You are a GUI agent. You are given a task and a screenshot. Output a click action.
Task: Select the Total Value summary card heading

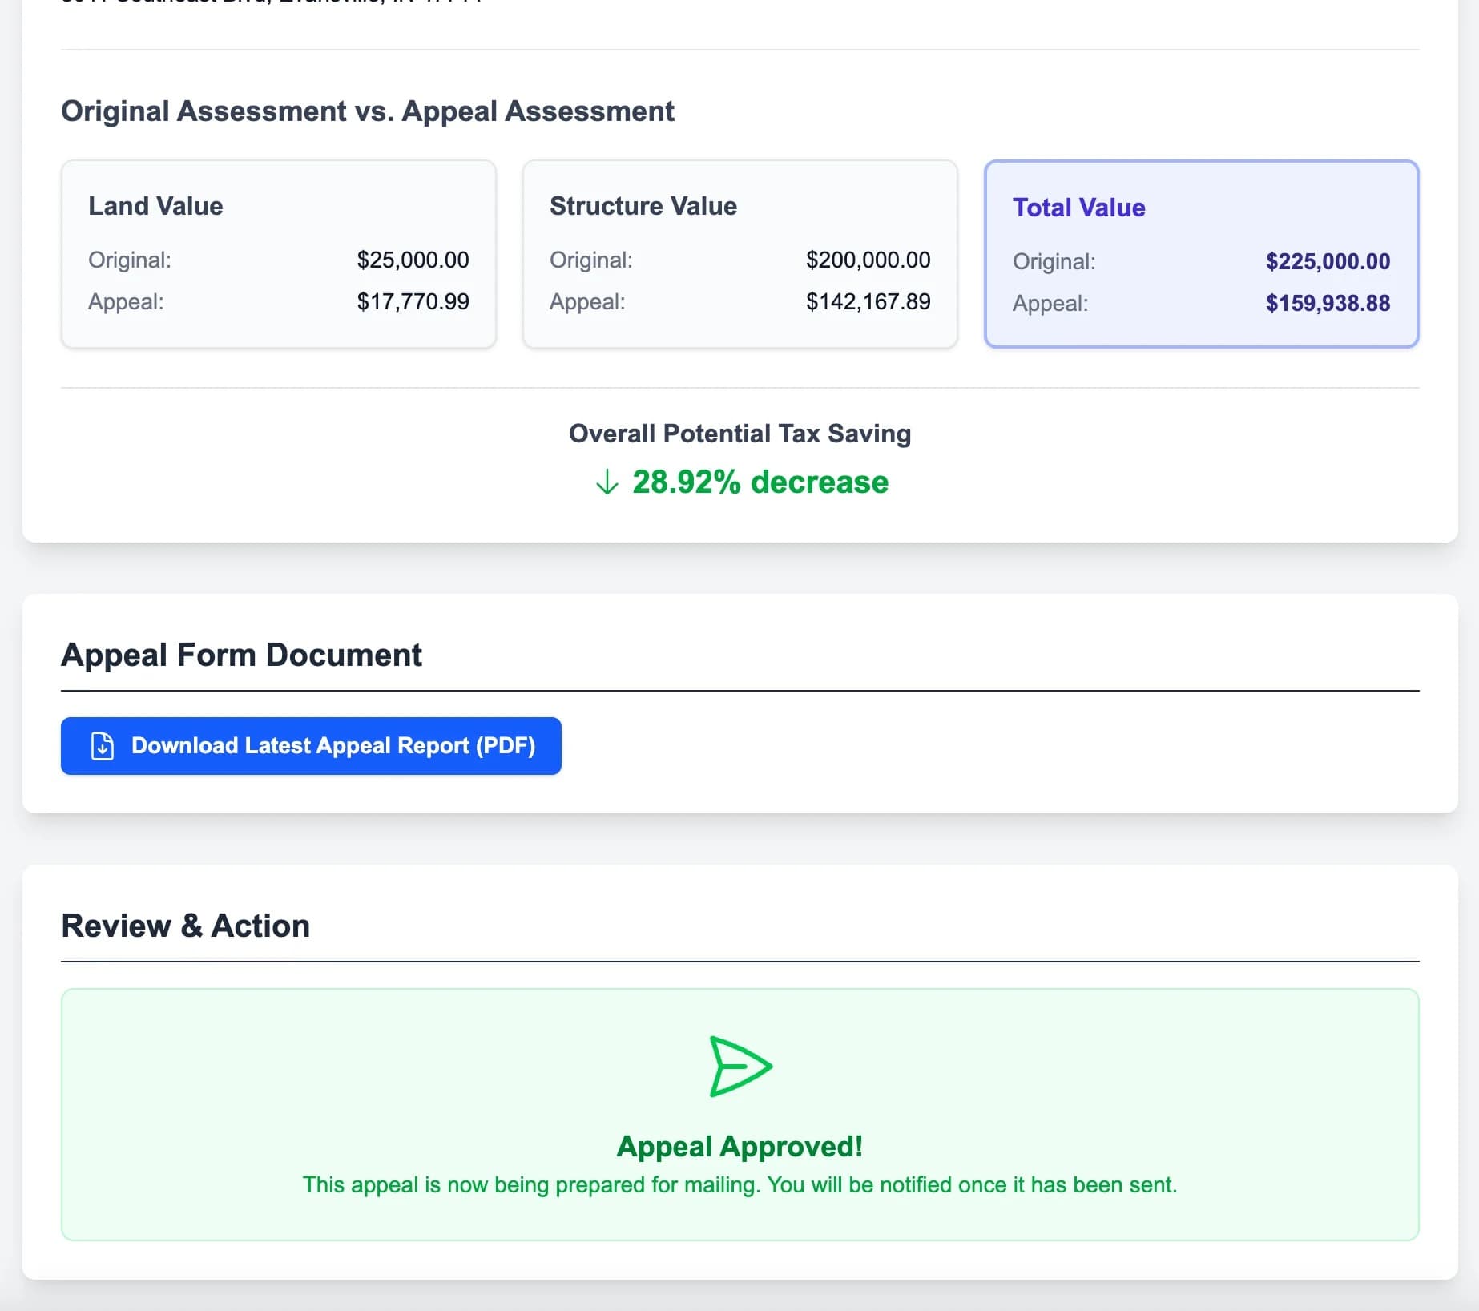coord(1078,208)
